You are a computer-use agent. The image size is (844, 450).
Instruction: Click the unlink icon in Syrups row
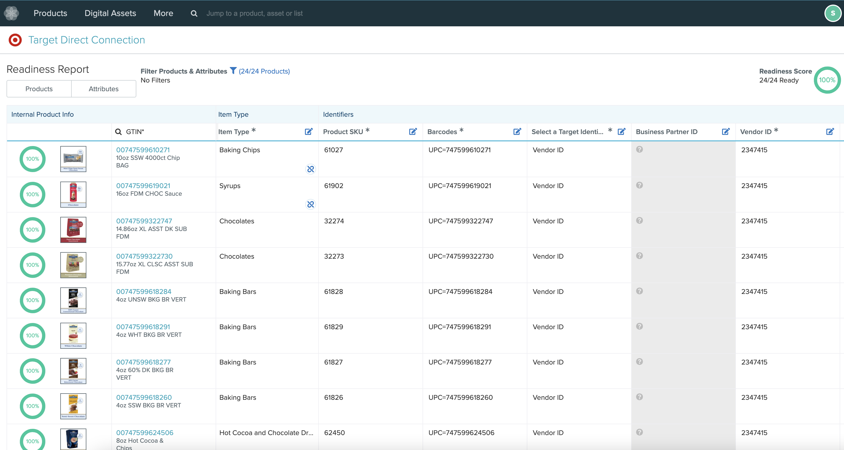coord(310,204)
